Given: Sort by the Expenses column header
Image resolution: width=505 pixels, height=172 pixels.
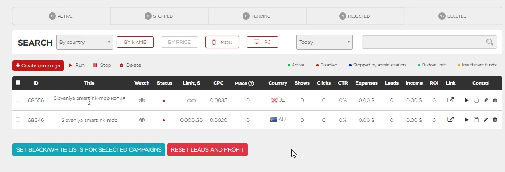Looking at the screenshot, I should pos(367,83).
